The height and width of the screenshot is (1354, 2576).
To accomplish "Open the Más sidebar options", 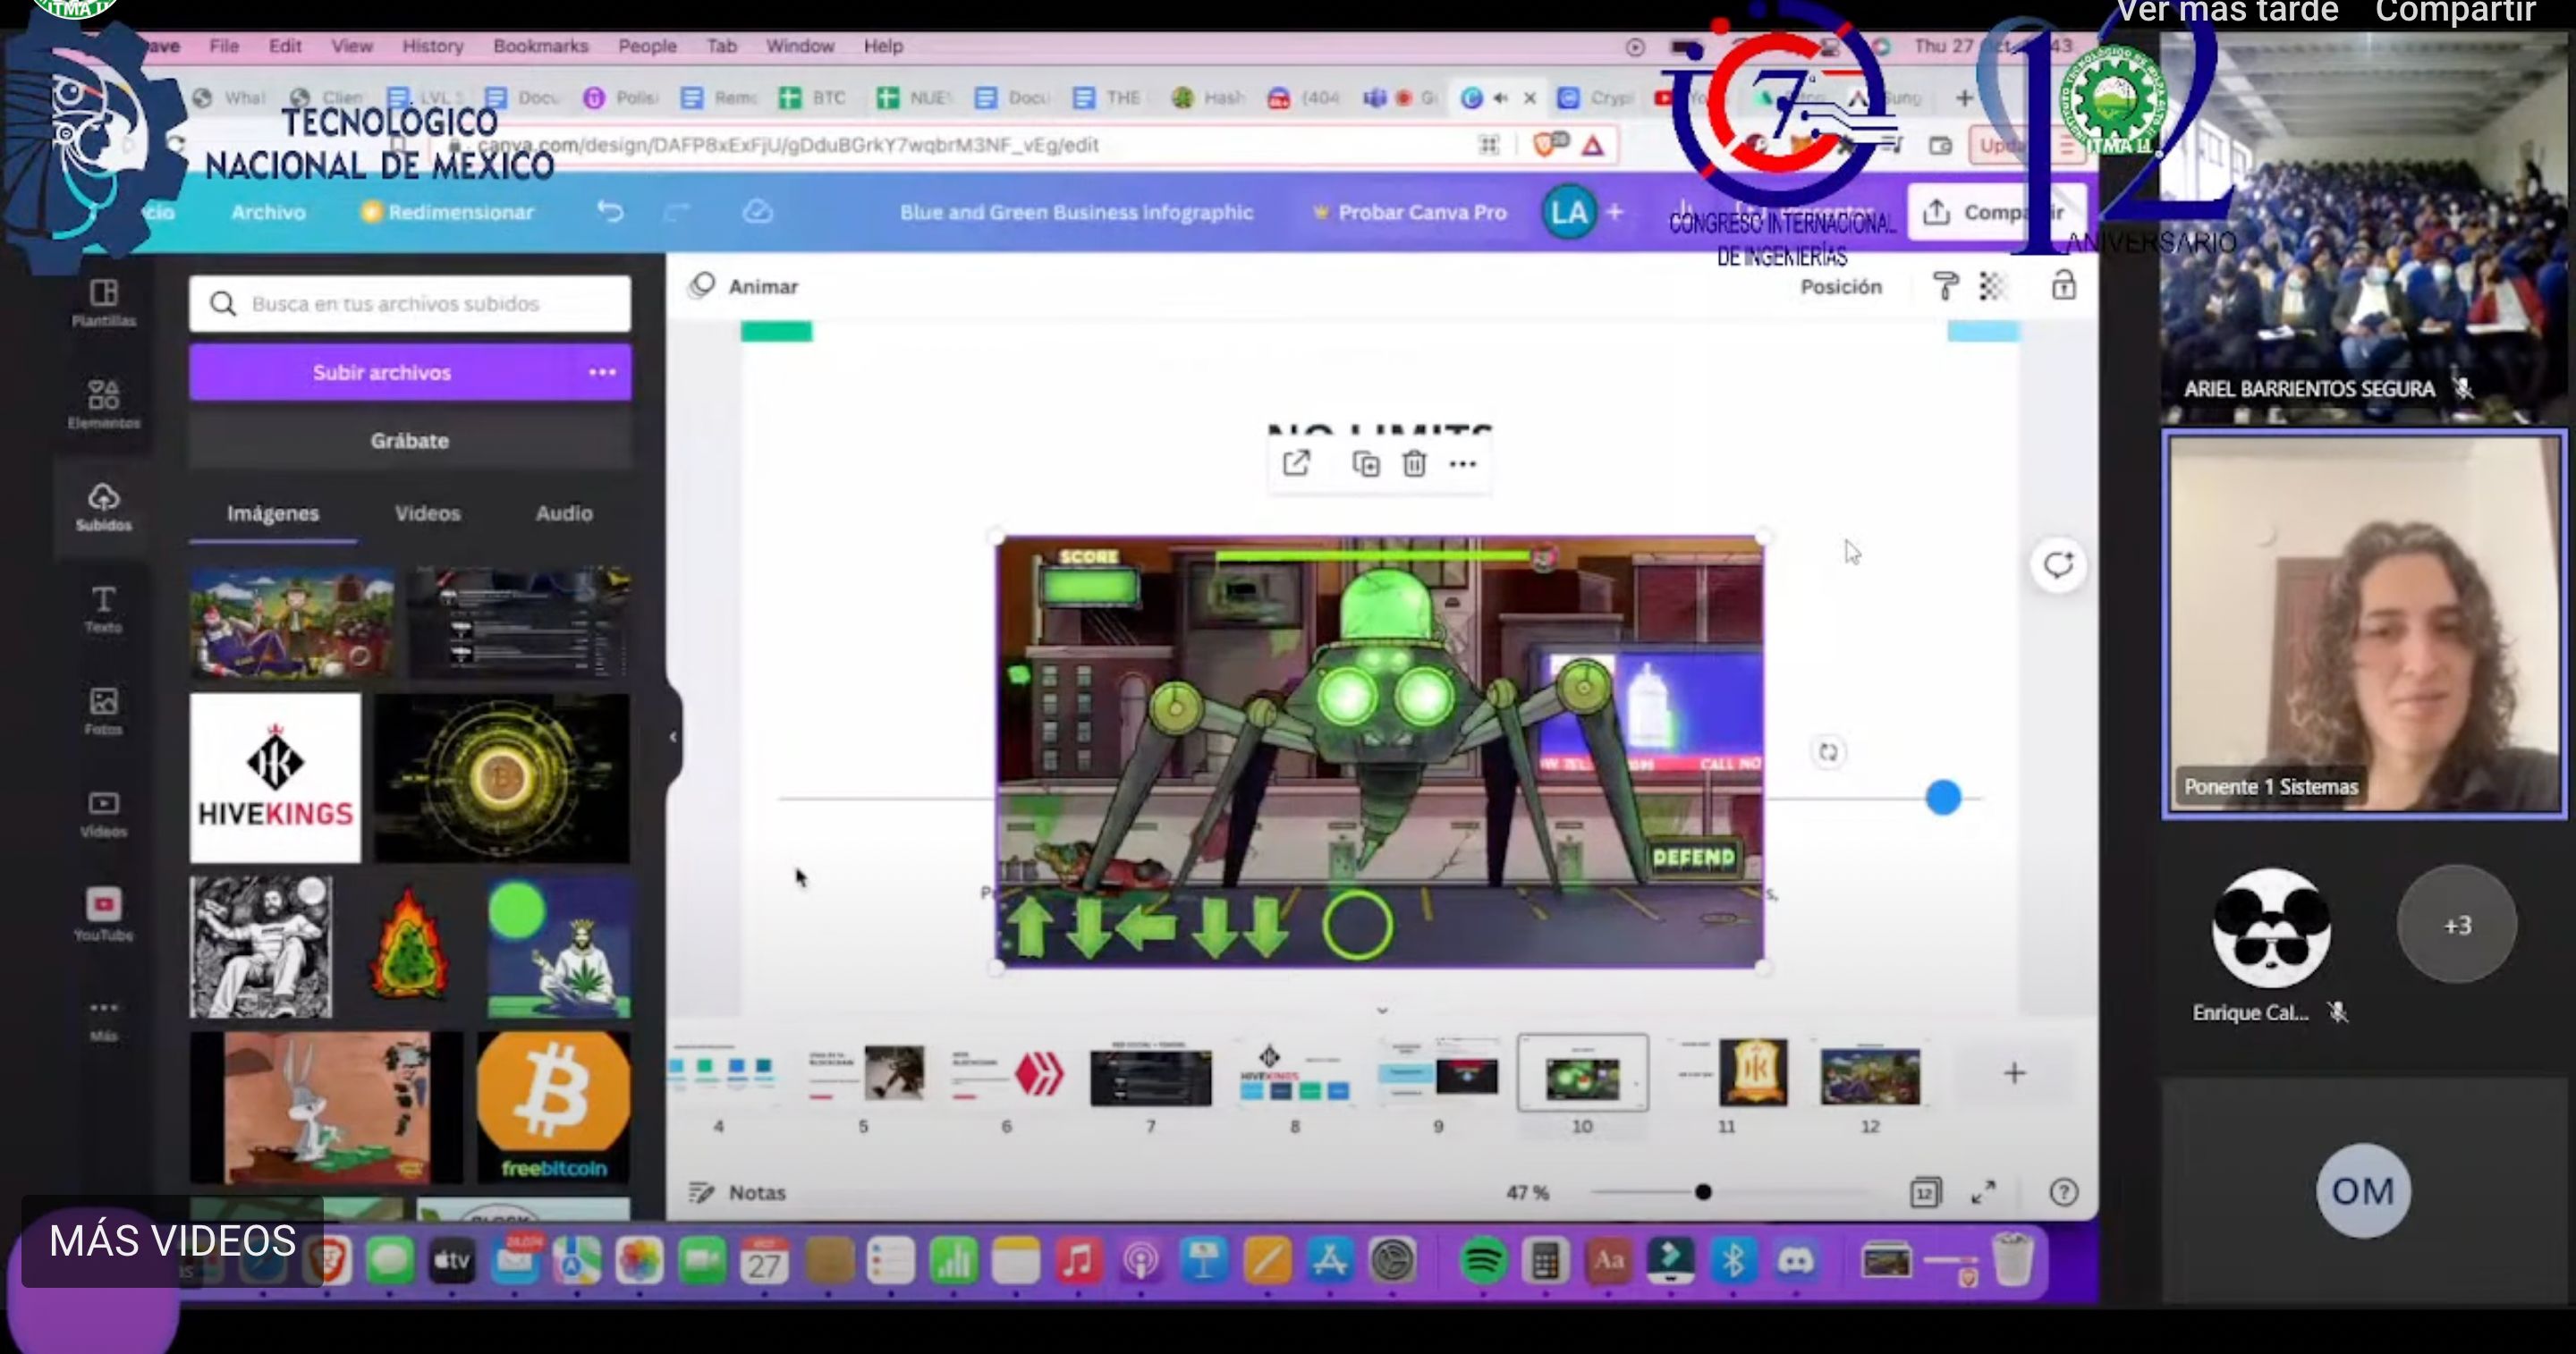I will [103, 1019].
